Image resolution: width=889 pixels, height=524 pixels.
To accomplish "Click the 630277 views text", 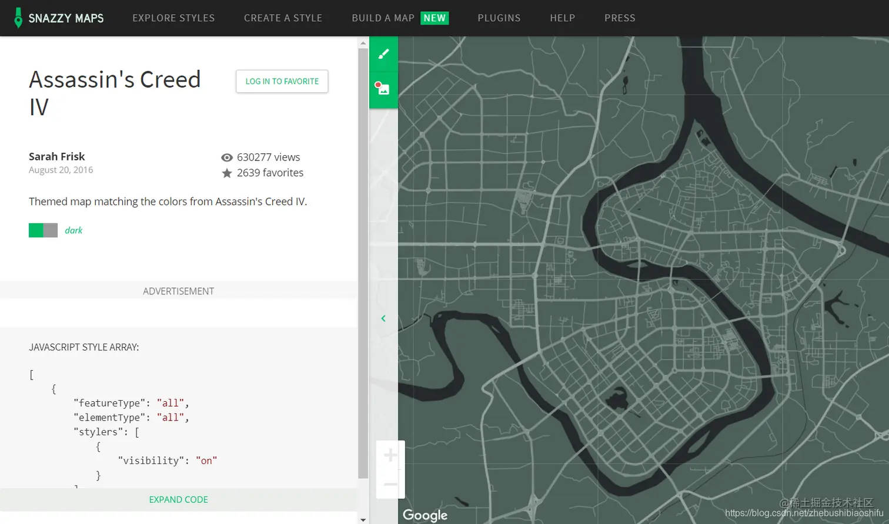I will point(268,157).
